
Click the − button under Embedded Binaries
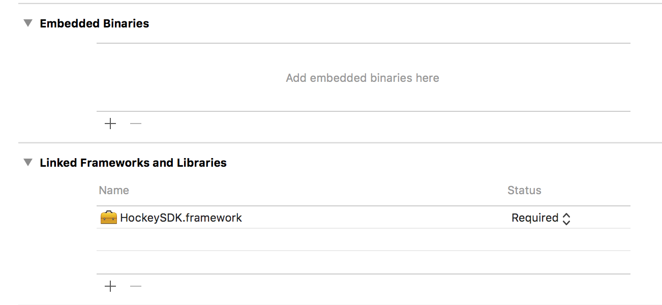click(135, 123)
